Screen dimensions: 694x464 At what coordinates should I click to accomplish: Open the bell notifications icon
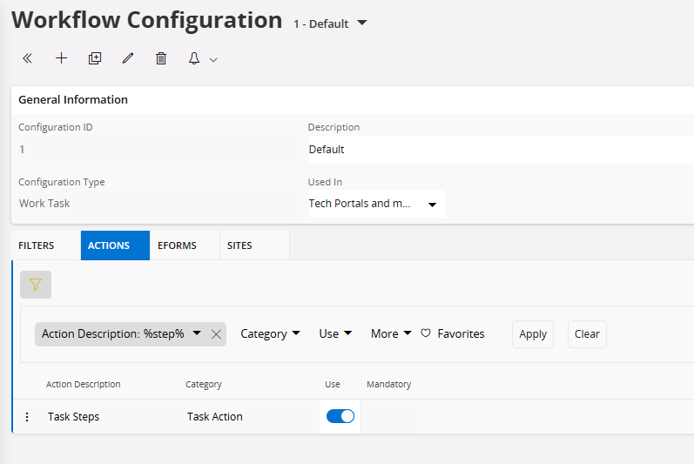click(194, 58)
